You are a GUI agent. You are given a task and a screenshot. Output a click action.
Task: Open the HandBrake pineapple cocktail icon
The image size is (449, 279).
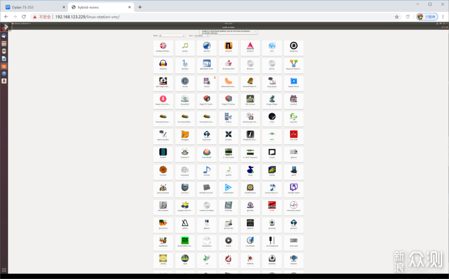coord(163,242)
